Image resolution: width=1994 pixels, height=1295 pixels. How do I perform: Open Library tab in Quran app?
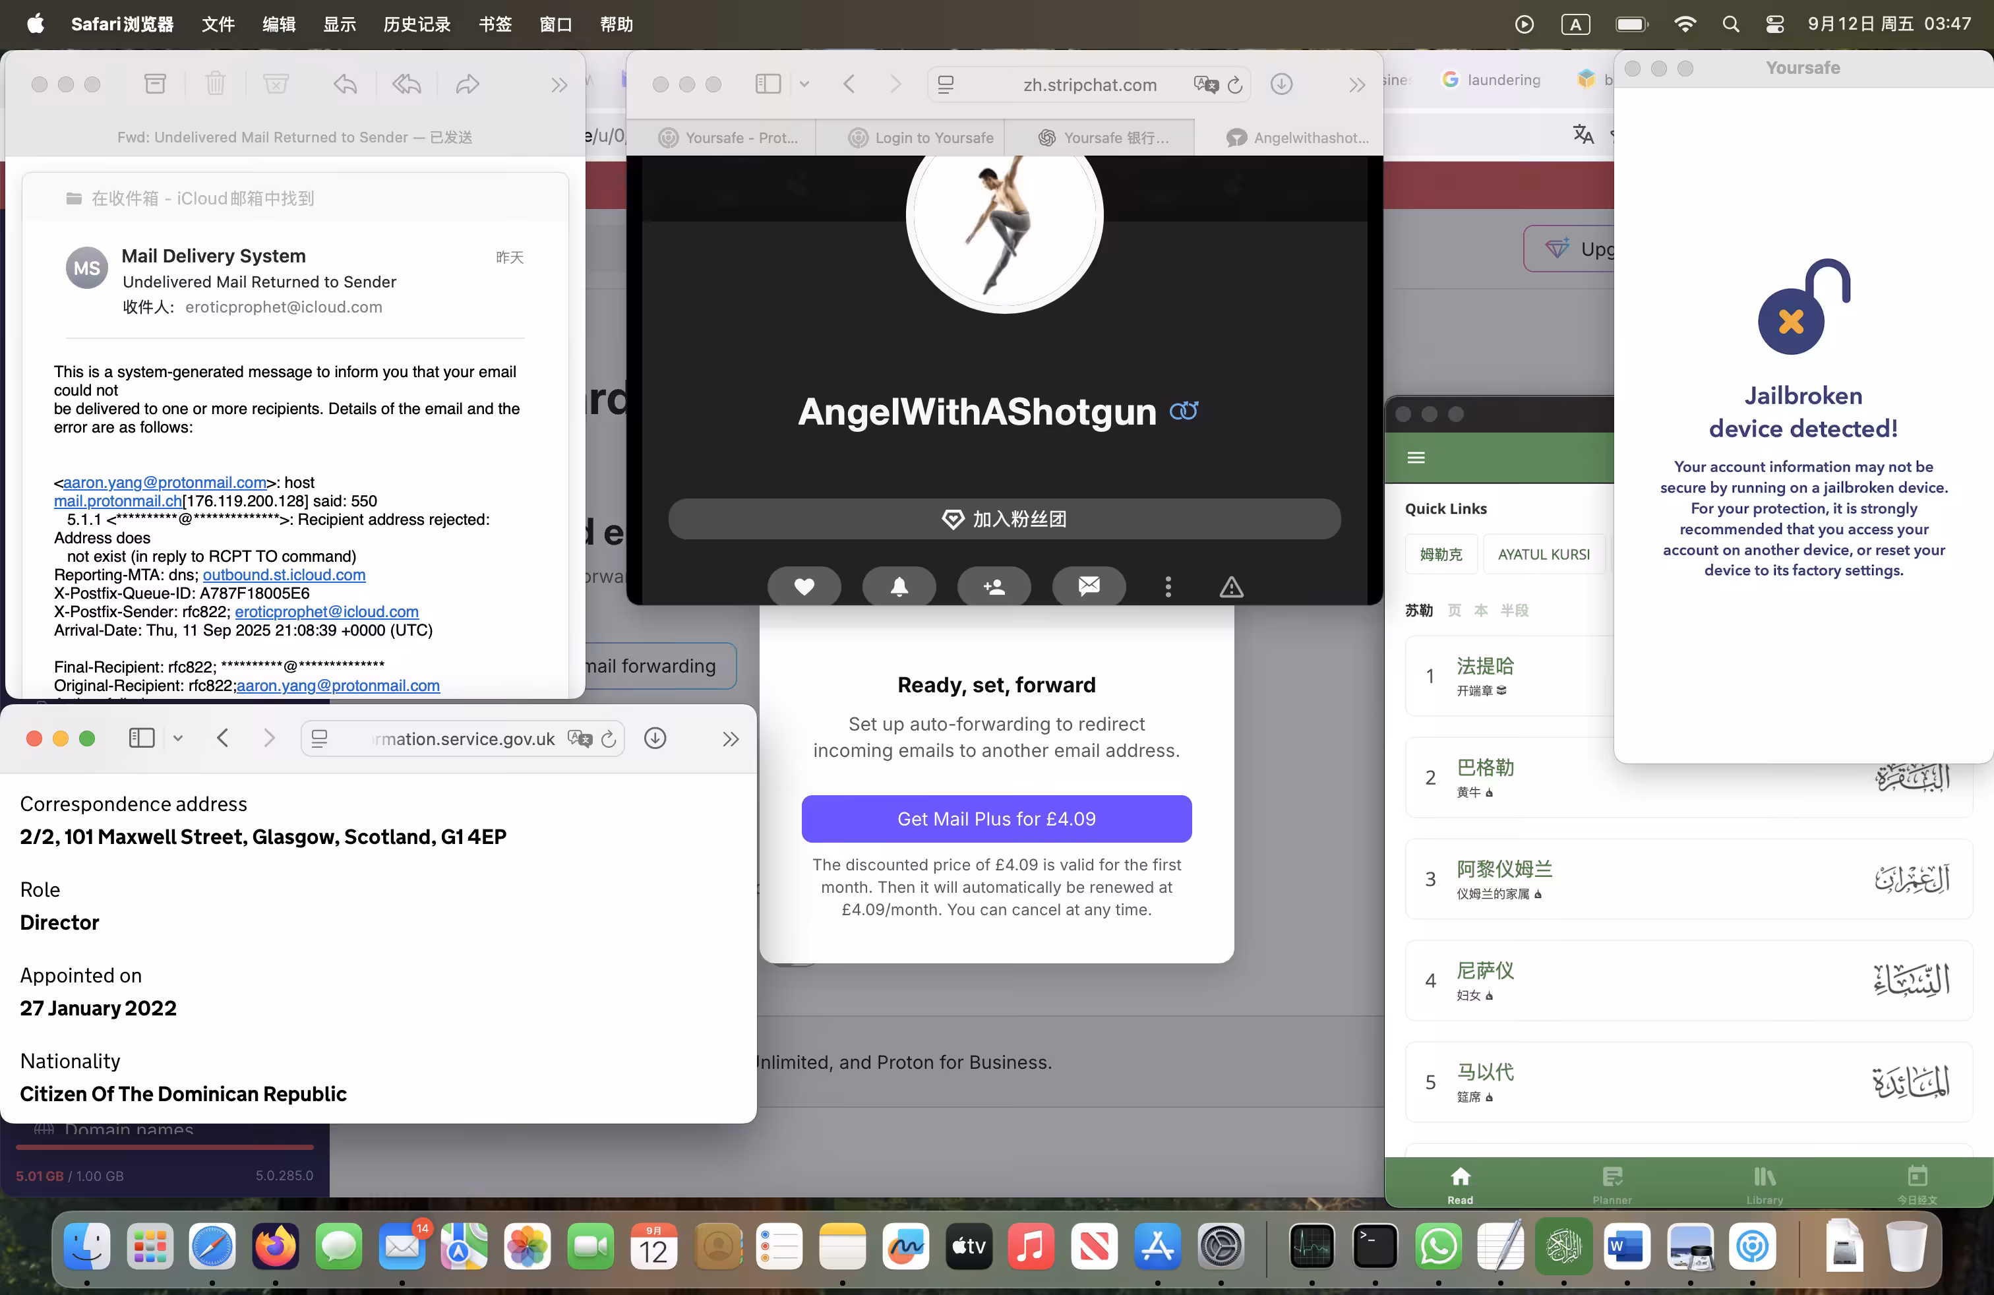click(1765, 1184)
